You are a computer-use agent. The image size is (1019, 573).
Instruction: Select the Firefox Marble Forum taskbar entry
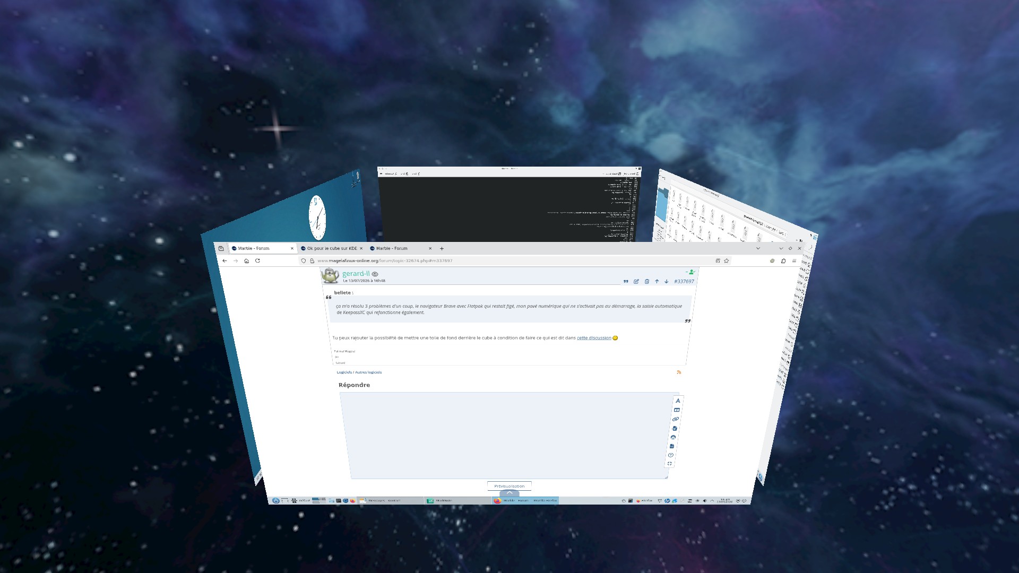(525, 500)
